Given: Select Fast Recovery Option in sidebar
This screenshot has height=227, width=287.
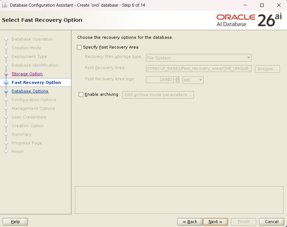Looking at the screenshot, I should 36,82.
